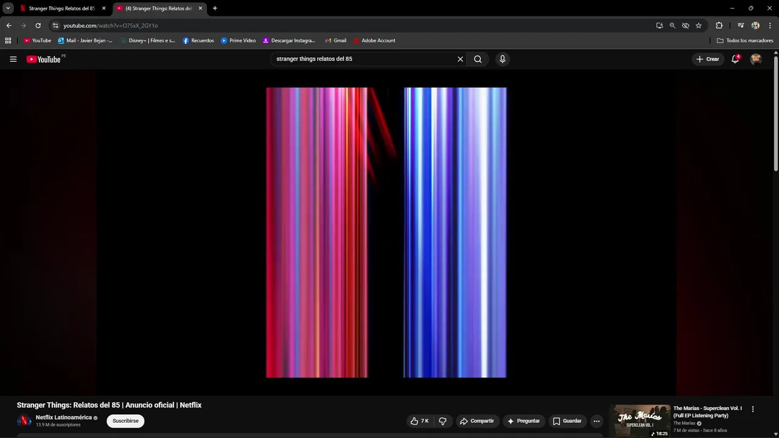Open the crossed-eye tracking protection icon

tap(685, 26)
